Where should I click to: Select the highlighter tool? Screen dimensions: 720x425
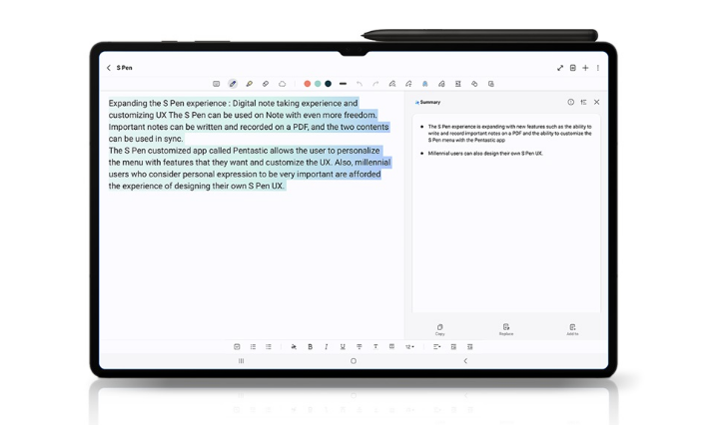(x=249, y=84)
